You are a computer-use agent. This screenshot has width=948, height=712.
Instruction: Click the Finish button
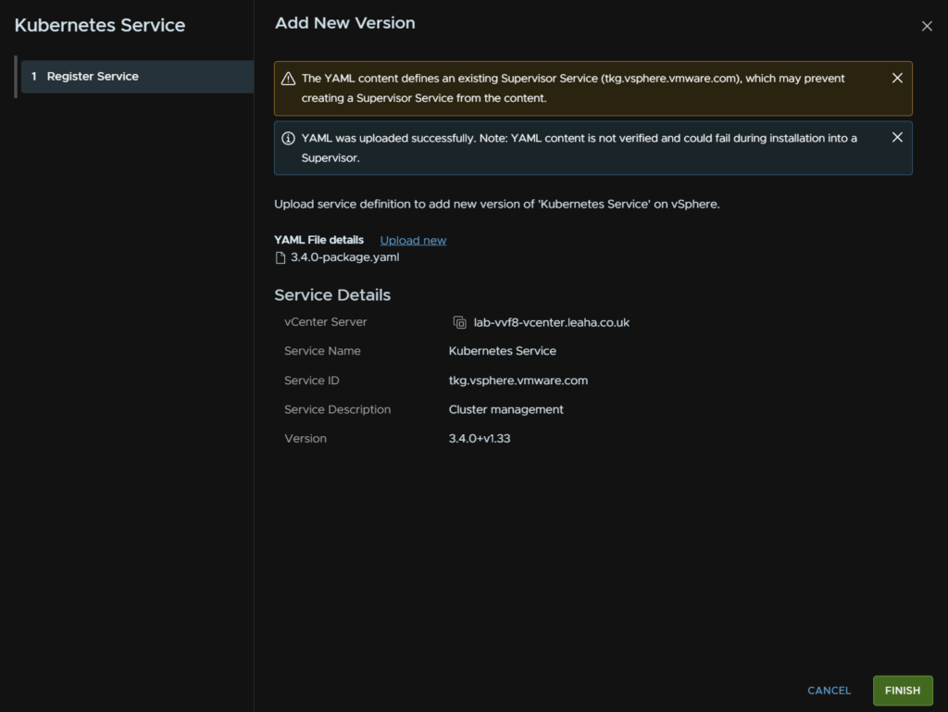pos(903,690)
